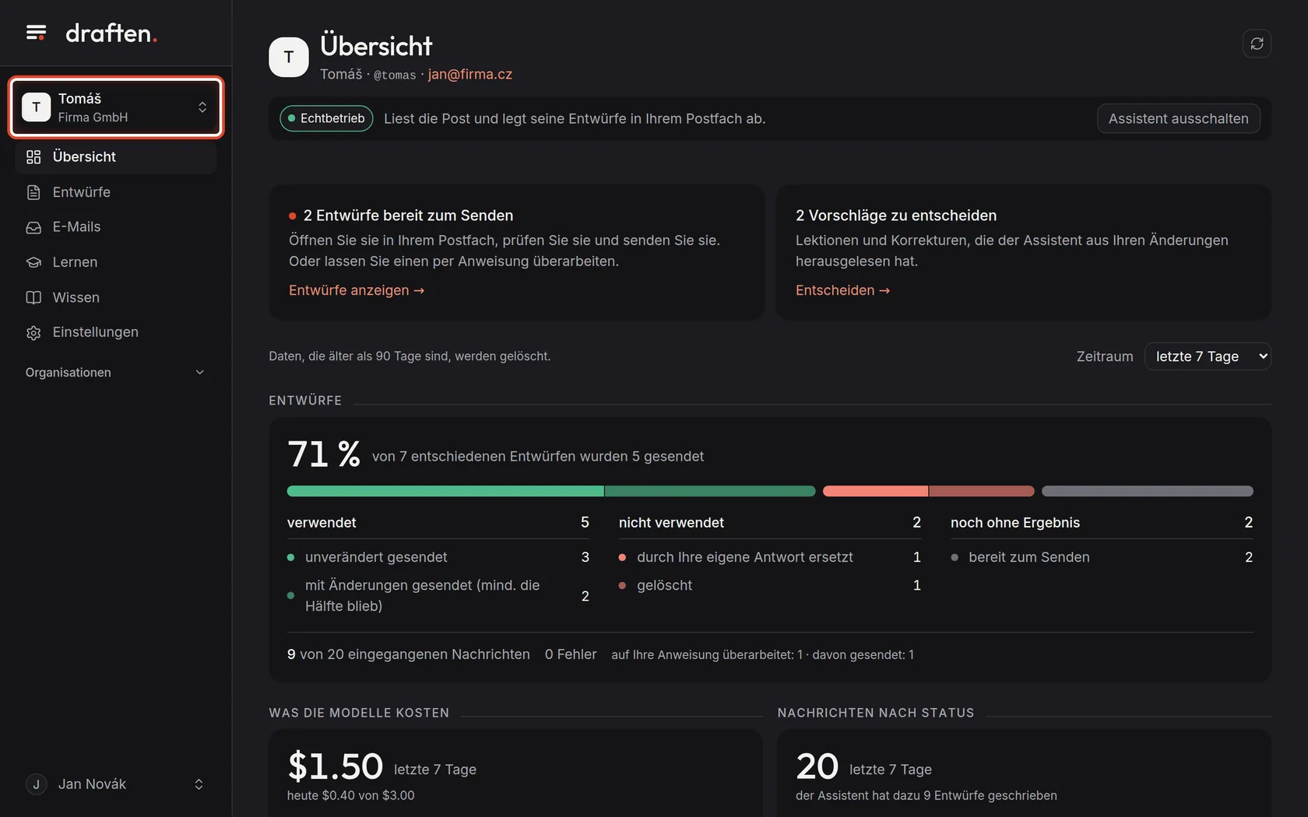Click the E-Mails inbox icon in sidebar
1308x817 pixels.
(33, 227)
